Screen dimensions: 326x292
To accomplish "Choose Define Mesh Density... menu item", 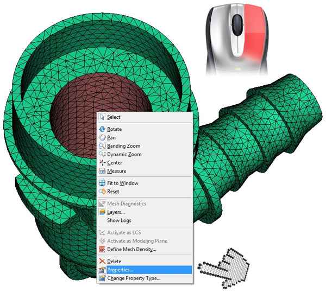I will (131, 250).
